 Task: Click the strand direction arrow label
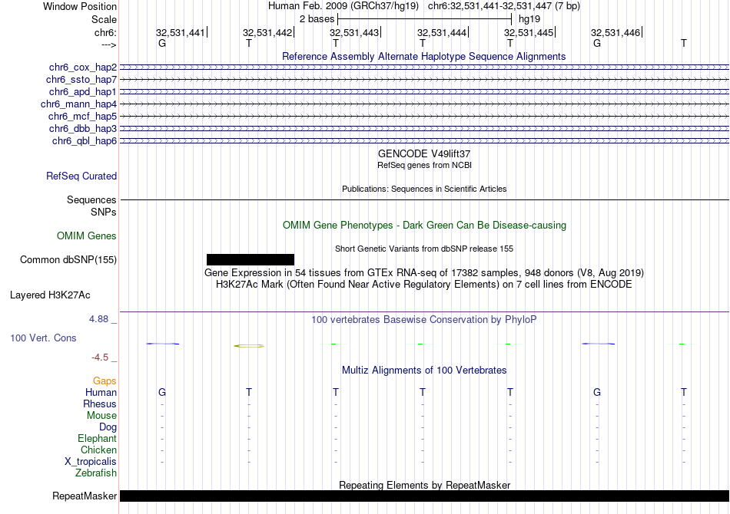[109, 45]
